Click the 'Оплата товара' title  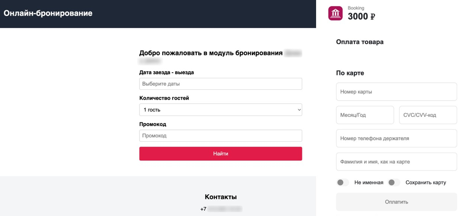pyautogui.click(x=360, y=42)
